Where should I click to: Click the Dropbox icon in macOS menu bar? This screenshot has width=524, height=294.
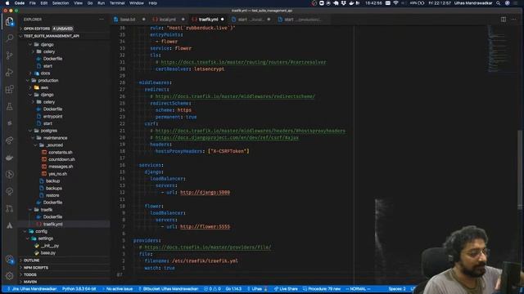343,3
